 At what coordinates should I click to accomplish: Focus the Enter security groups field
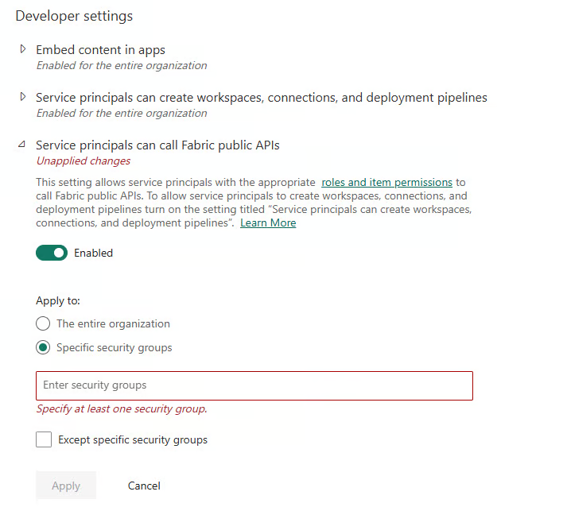(x=254, y=385)
